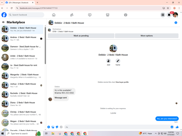182x136 pixels.
Task: Open Dameon - 3bed 2bath house chat
Action: [x=22, y=48]
